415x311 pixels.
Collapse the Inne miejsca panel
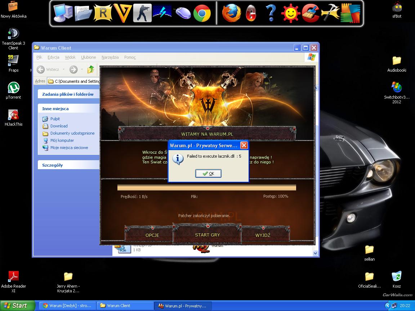(x=68, y=109)
